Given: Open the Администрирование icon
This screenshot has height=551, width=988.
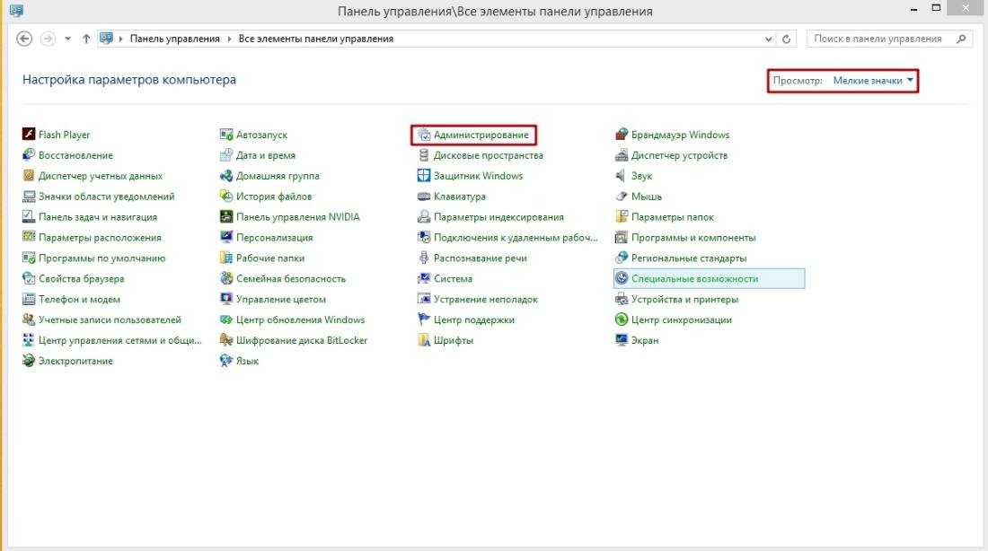Looking at the screenshot, I should (x=424, y=135).
